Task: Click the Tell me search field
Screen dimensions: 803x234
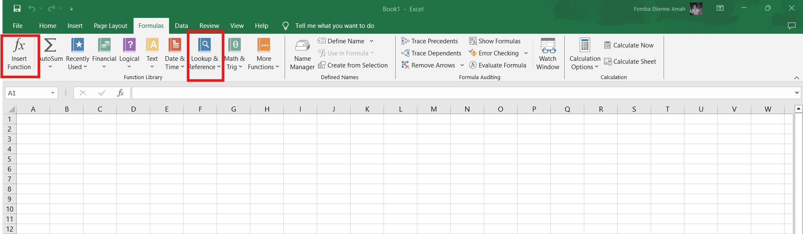Action: coord(334,26)
